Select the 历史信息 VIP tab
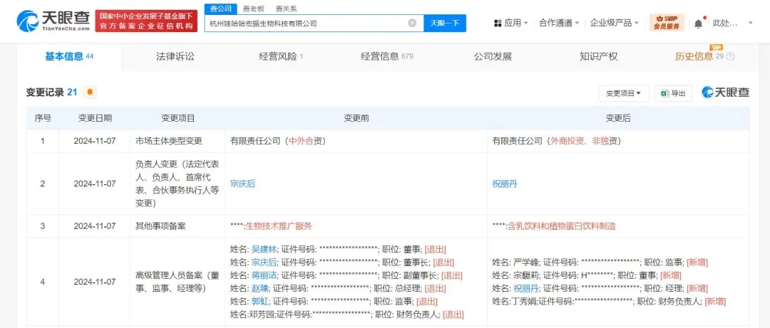Image resolution: width=770 pixels, height=328 pixels. tap(700, 56)
